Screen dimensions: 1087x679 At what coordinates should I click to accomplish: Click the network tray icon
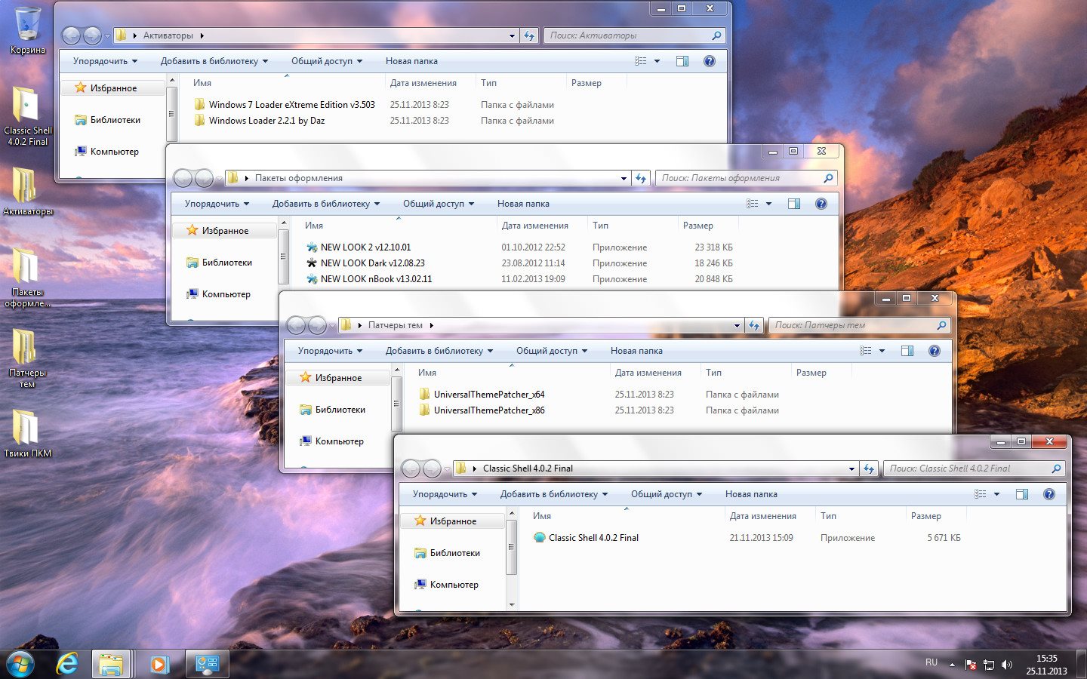(988, 665)
